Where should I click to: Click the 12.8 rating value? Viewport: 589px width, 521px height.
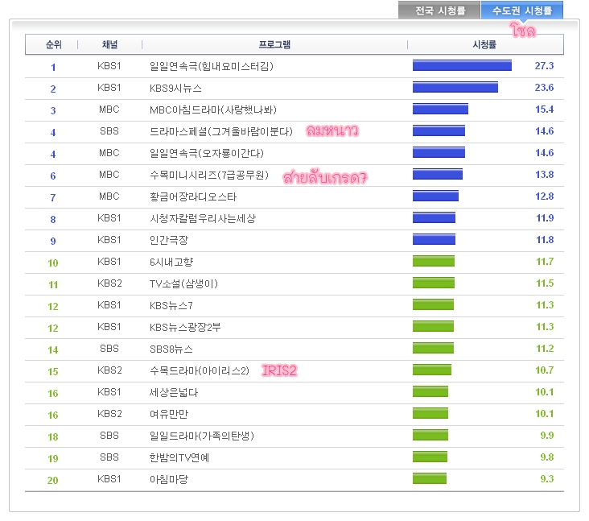pos(544,196)
